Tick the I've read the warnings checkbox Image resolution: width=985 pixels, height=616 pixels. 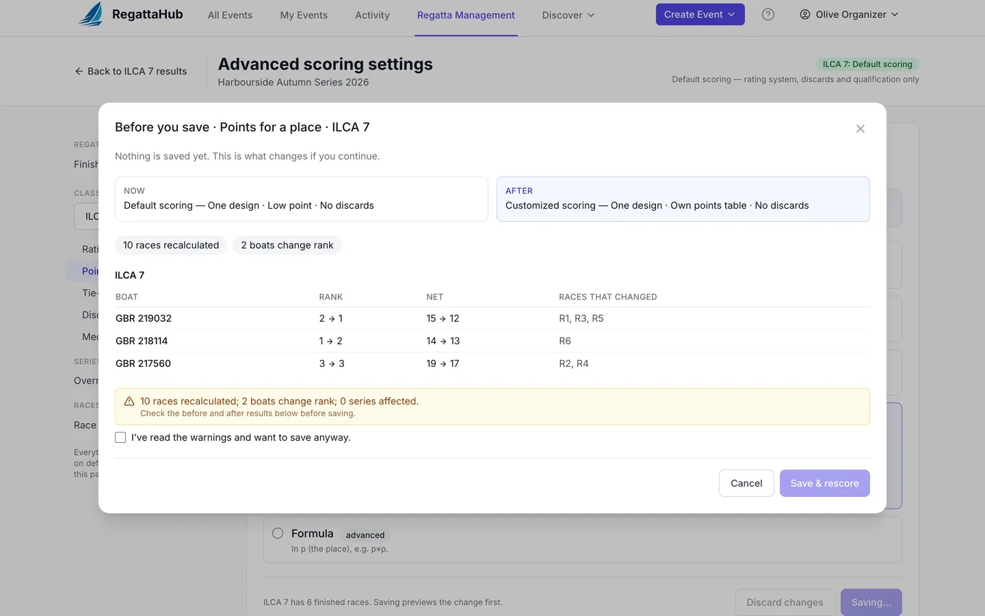(x=120, y=437)
